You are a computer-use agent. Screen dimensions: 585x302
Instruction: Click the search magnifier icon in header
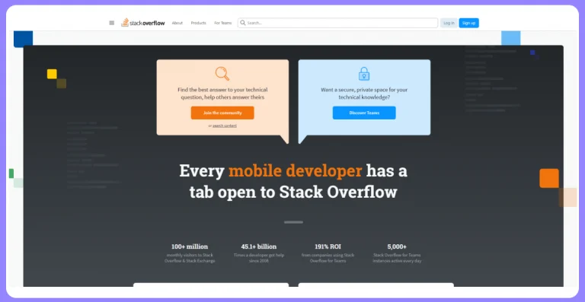243,23
